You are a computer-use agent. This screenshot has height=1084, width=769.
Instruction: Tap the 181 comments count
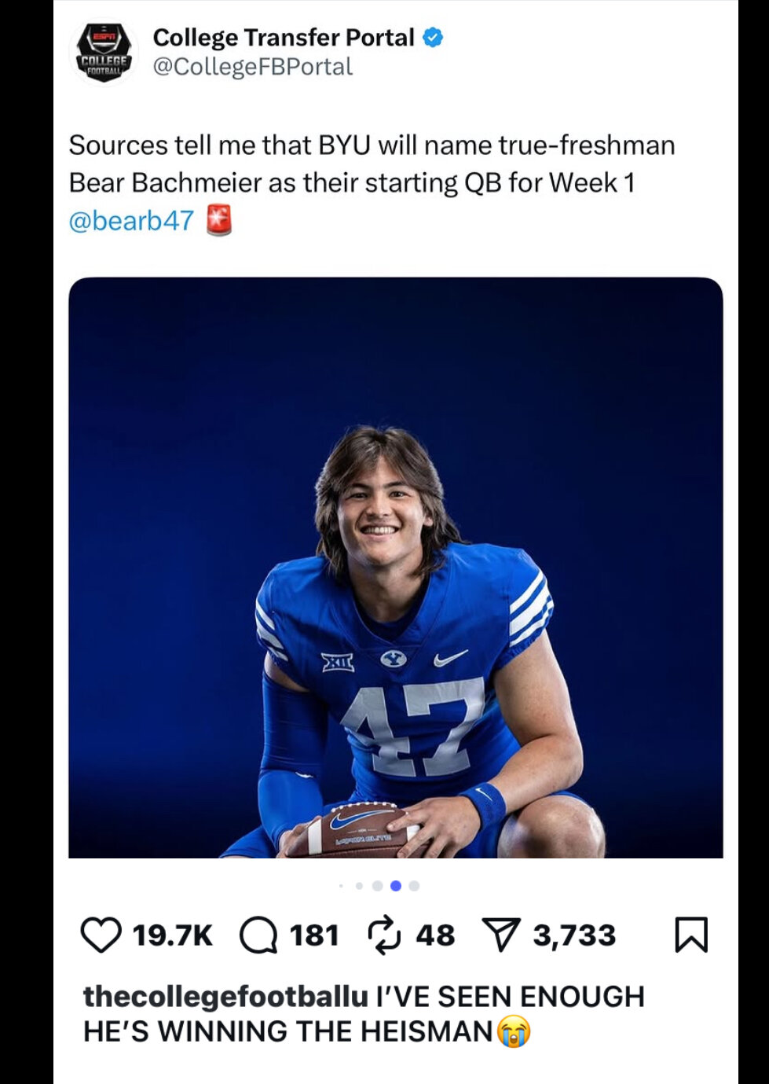point(314,935)
